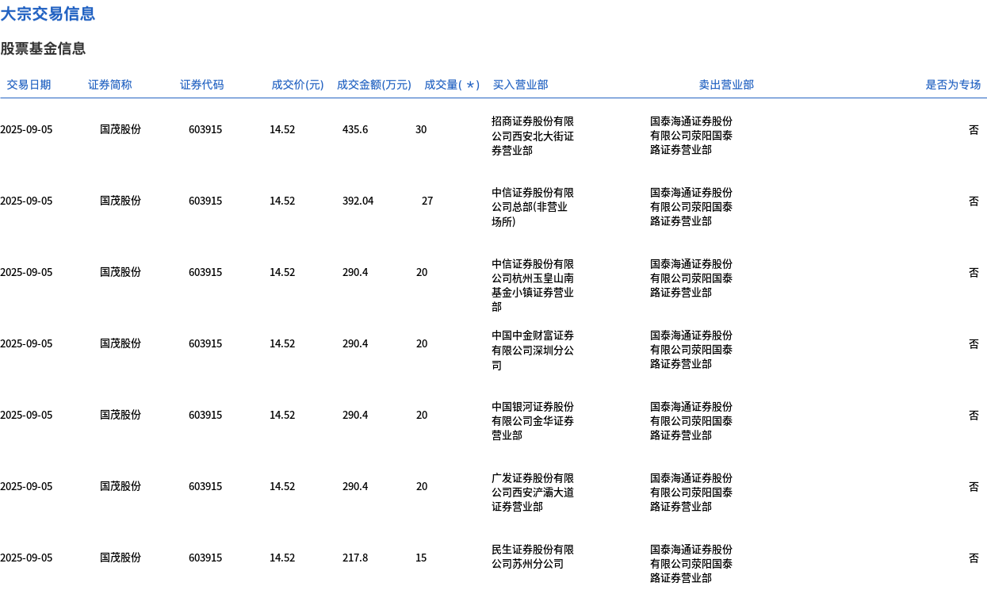
Task: Click the 成交价(元) column header
Action: click(x=298, y=85)
